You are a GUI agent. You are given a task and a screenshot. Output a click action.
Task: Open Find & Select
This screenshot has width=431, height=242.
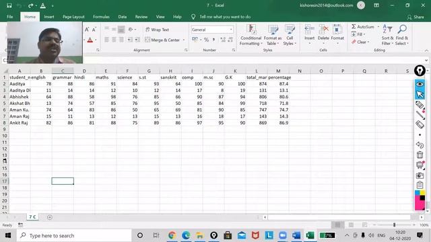(402, 35)
